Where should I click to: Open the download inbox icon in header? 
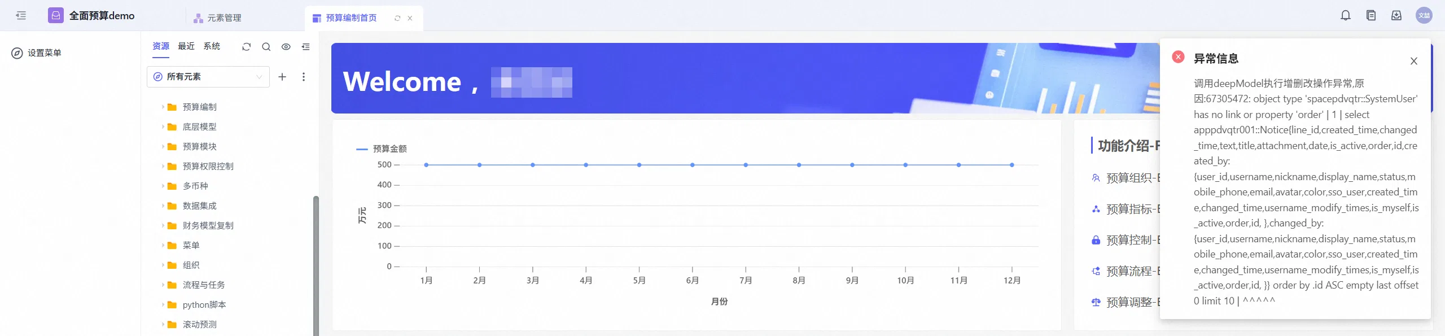point(1396,15)
